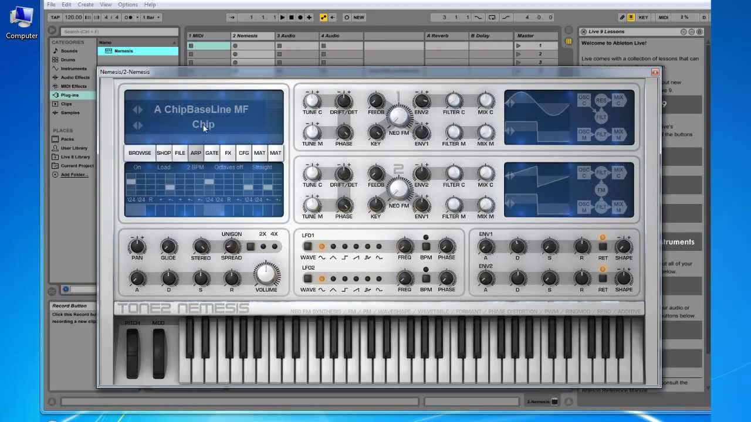Click the preset-name arrow beside A ChipBaseLine MF
The image size is (751, 422).
coord(137,110)
